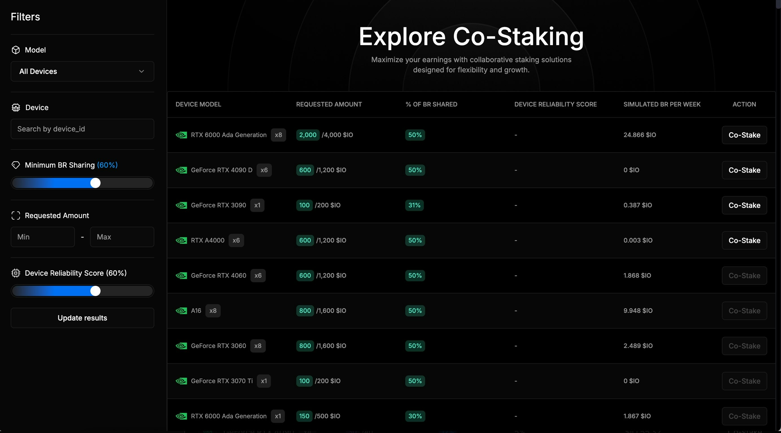
Task: Open the All Devices model dropdown
Action: coord(82,71)
